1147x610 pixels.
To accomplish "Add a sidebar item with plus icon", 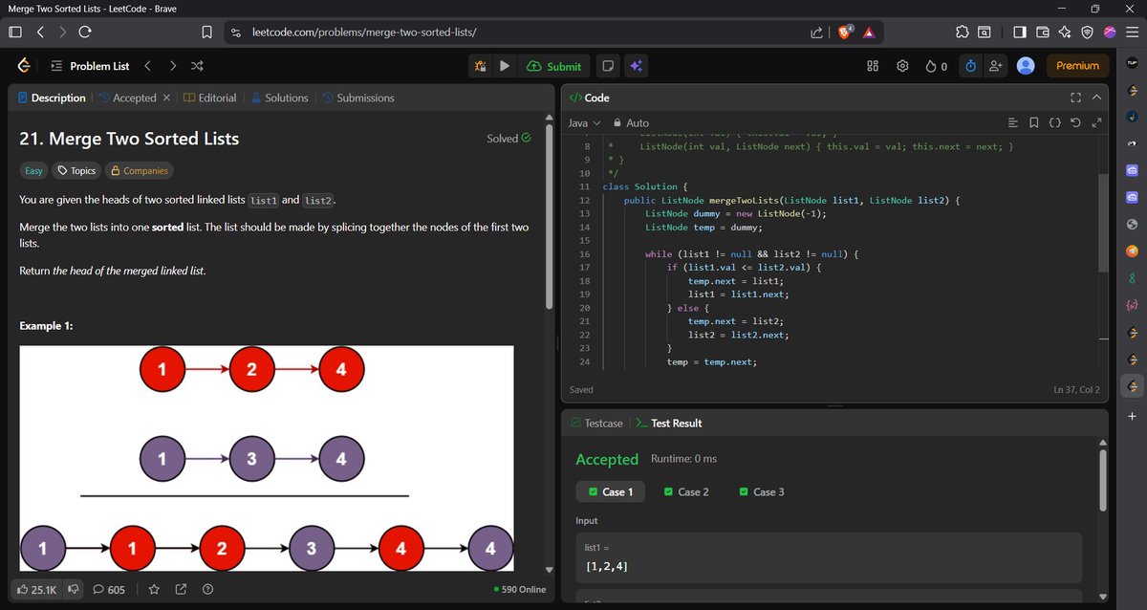I will coord(1132,417).
